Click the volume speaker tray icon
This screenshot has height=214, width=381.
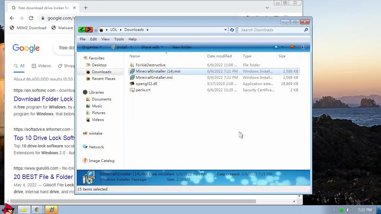pos(349,210)
